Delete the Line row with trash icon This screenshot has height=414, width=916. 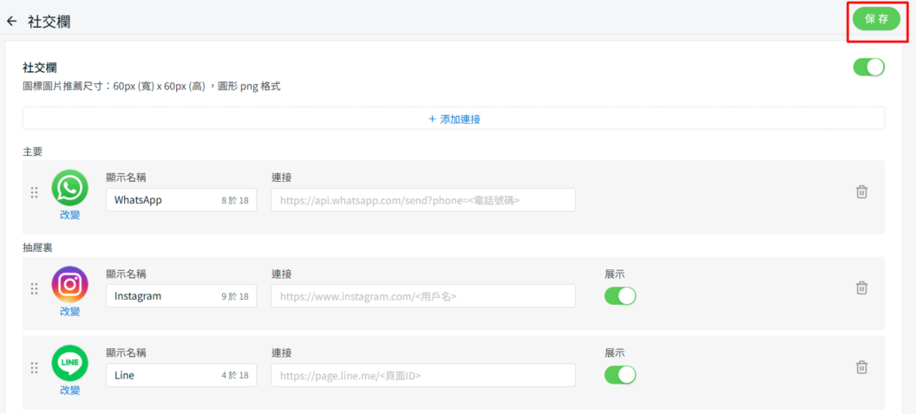coord(861,367)
